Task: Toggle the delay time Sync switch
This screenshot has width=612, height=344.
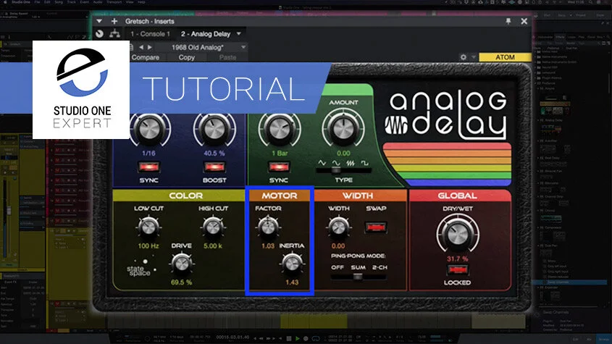Action: 148,167
